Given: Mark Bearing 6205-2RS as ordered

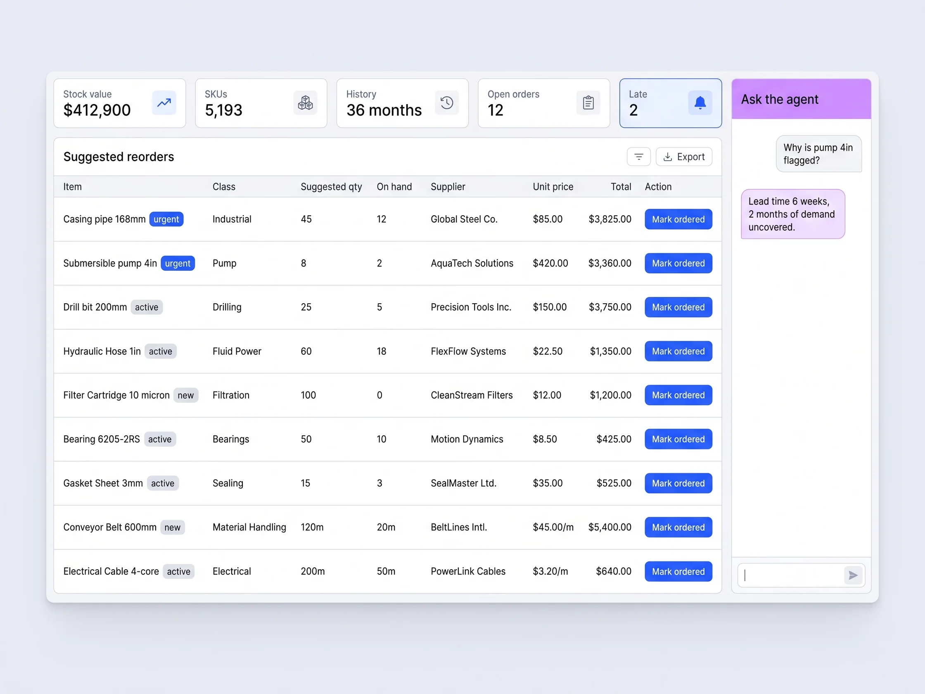Looking at the screenshot, I should click(x=678, y=439).
